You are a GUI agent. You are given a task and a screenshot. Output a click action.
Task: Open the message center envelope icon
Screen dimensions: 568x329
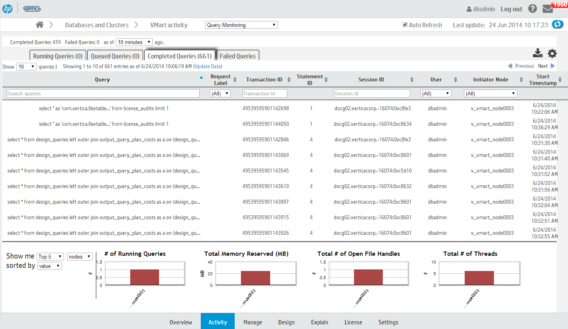548,9
